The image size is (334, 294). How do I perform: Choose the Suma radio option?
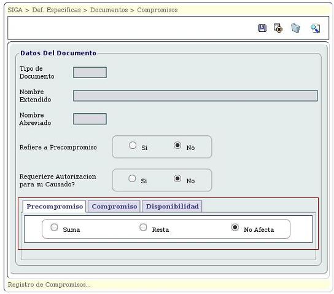coord(54,227)
